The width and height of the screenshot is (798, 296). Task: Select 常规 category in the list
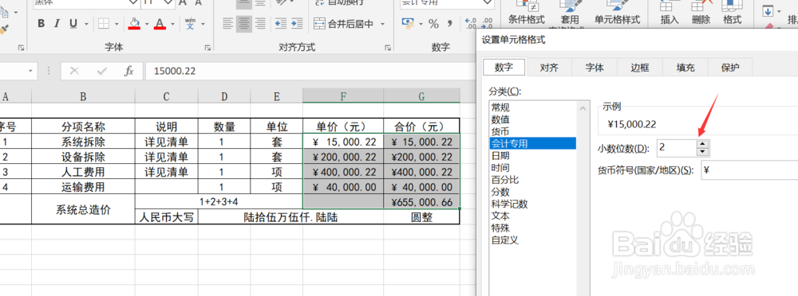coord(532,107)
